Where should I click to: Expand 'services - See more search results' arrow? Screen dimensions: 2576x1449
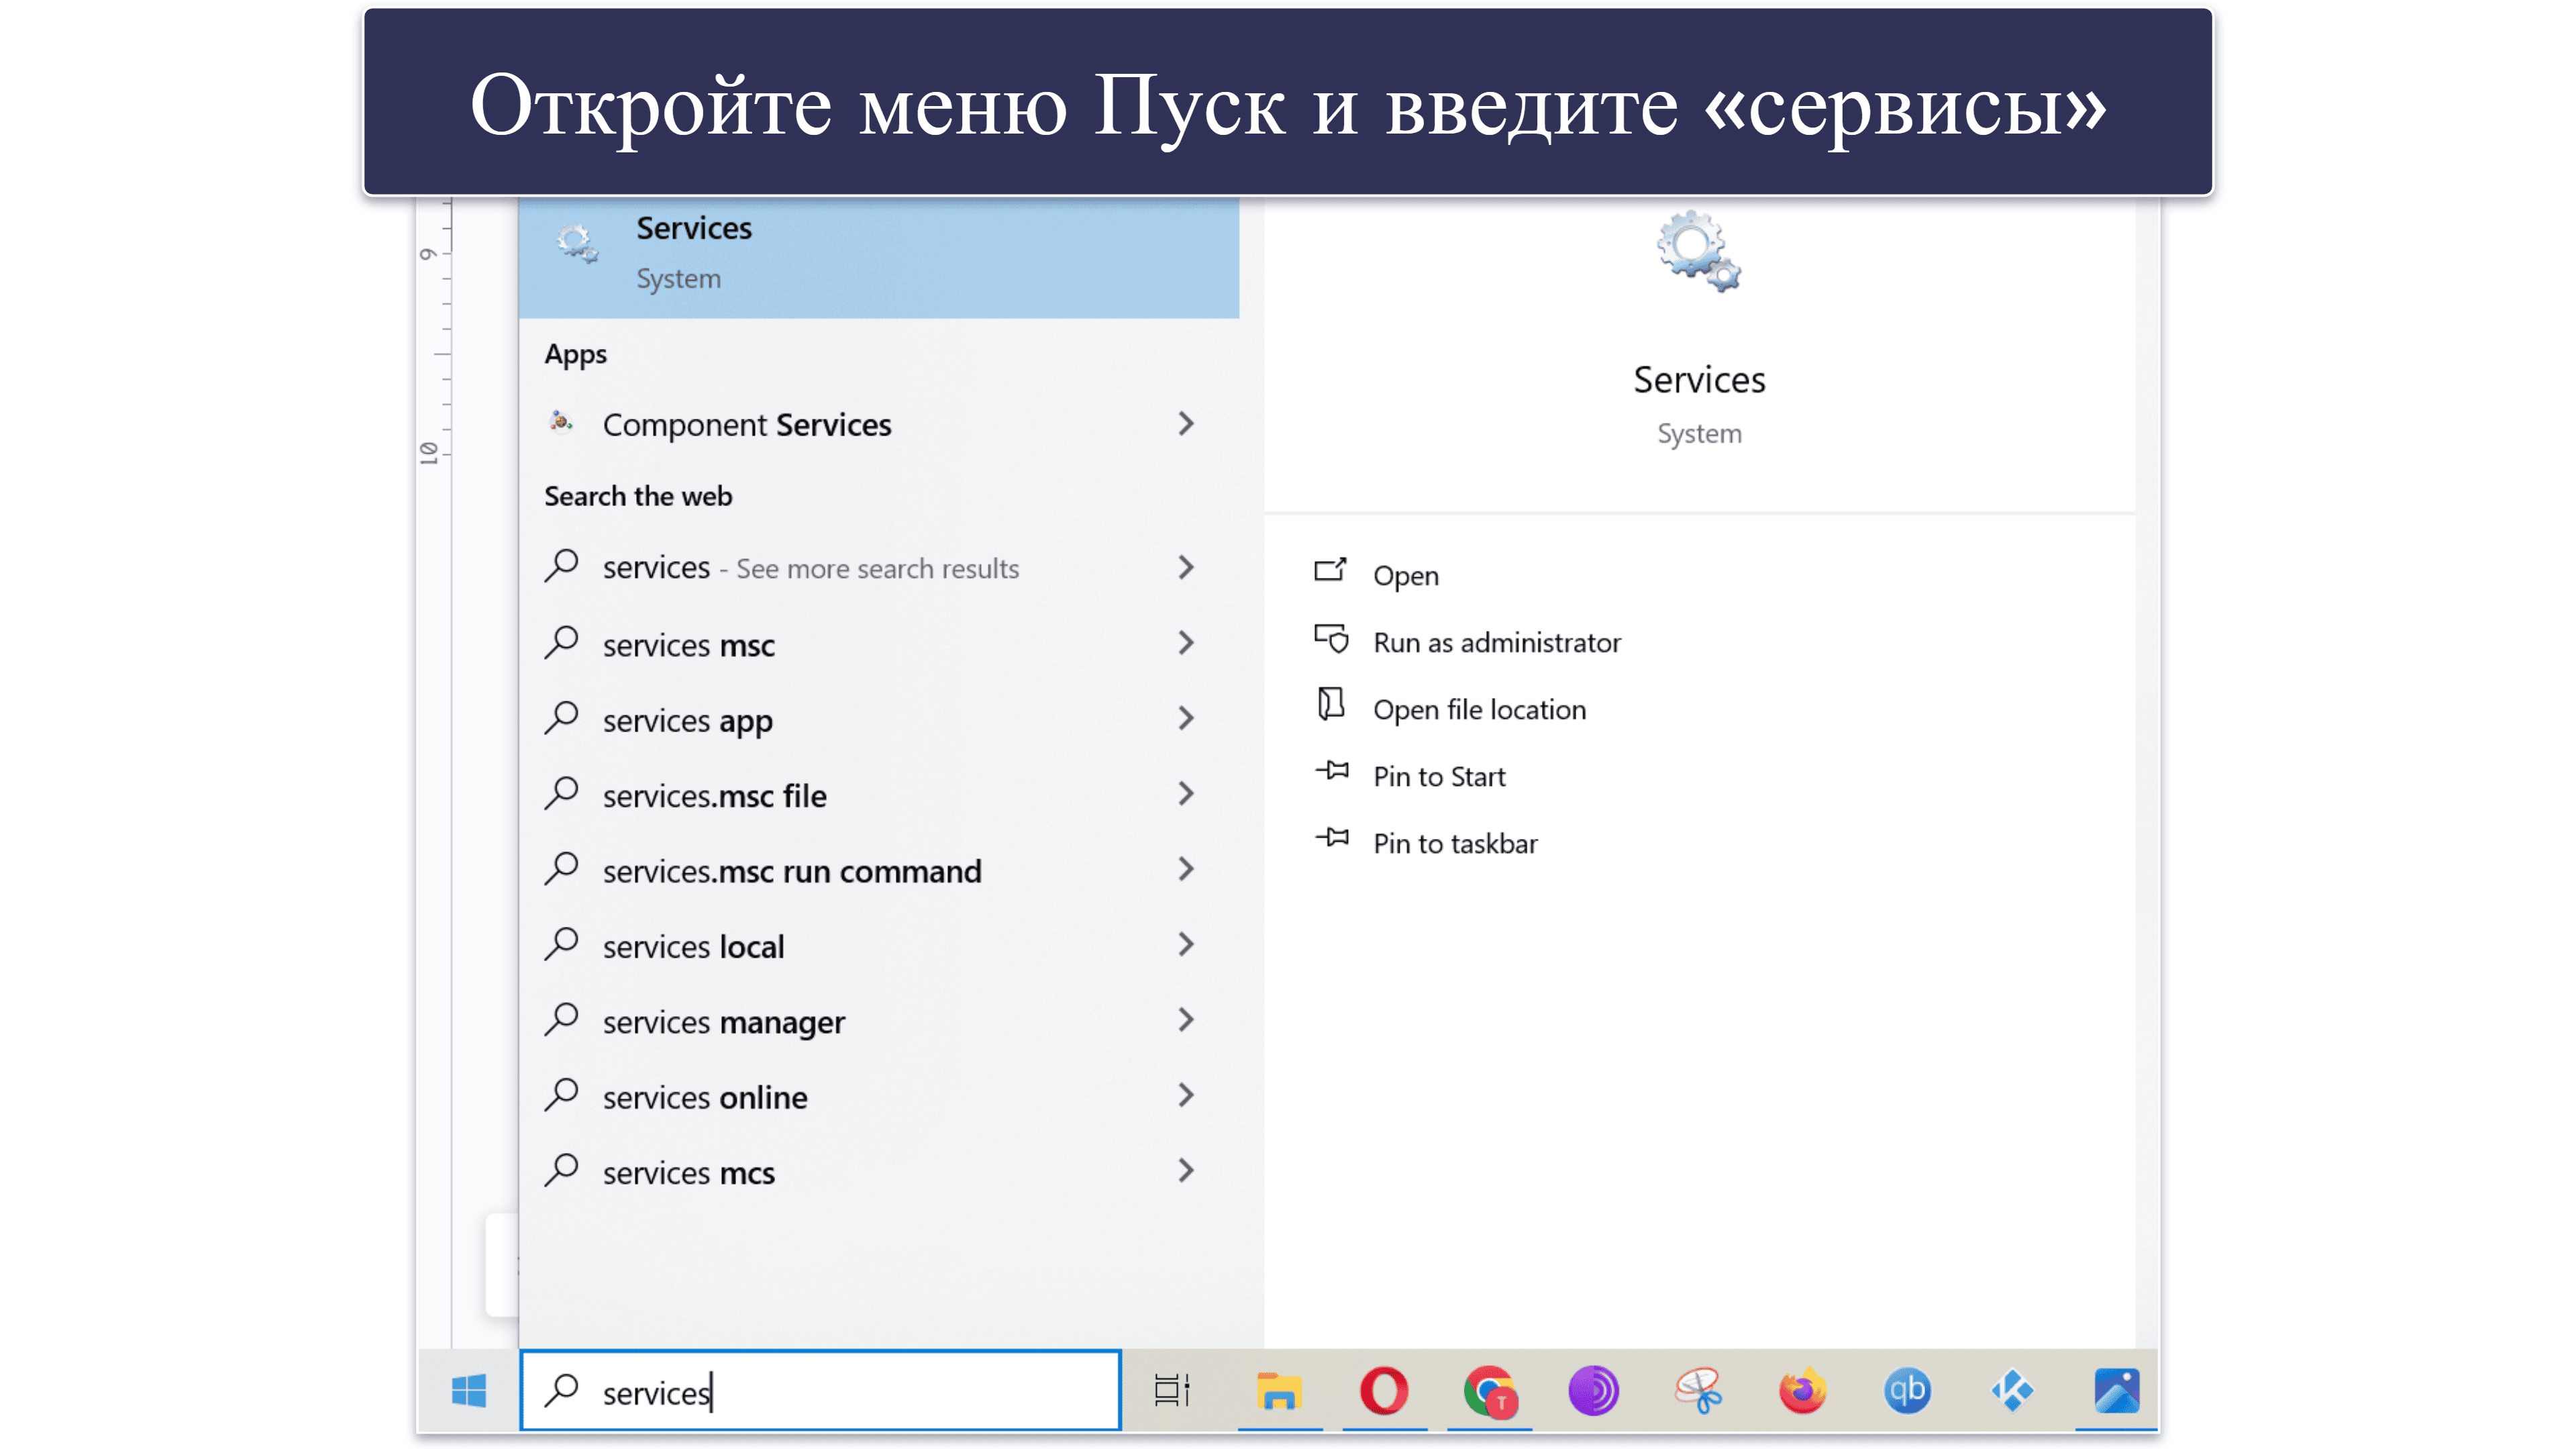(1186, 568)
